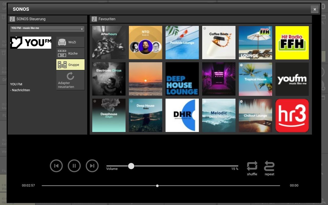Screen dimensions: 328x205
Task: Select the Küche speaker
Action: 70,53
